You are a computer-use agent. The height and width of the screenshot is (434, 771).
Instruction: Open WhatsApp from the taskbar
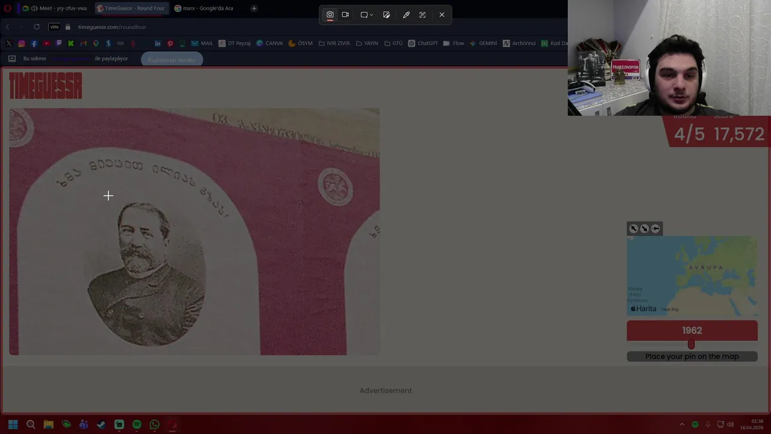[154, 424]
